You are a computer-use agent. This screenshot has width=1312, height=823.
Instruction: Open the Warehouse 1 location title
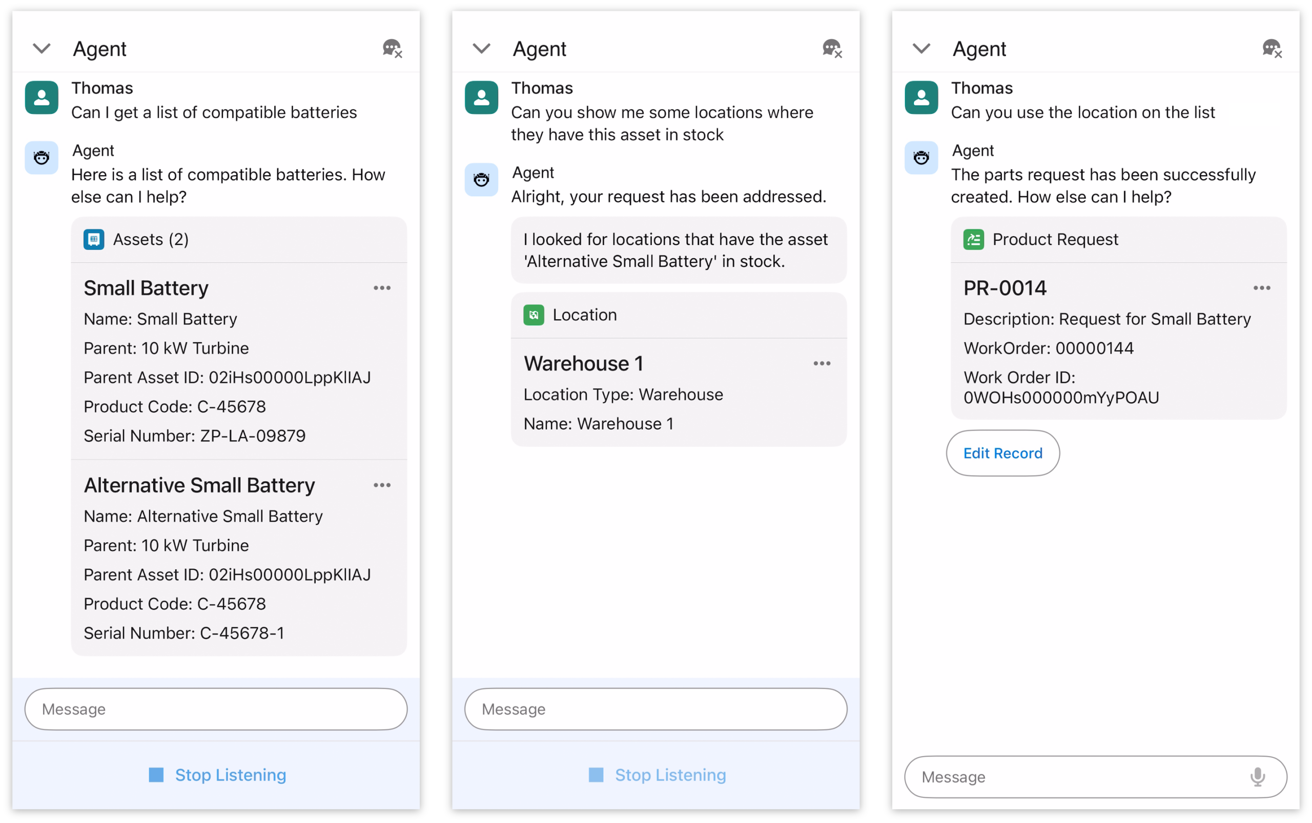tap(584, 364)
